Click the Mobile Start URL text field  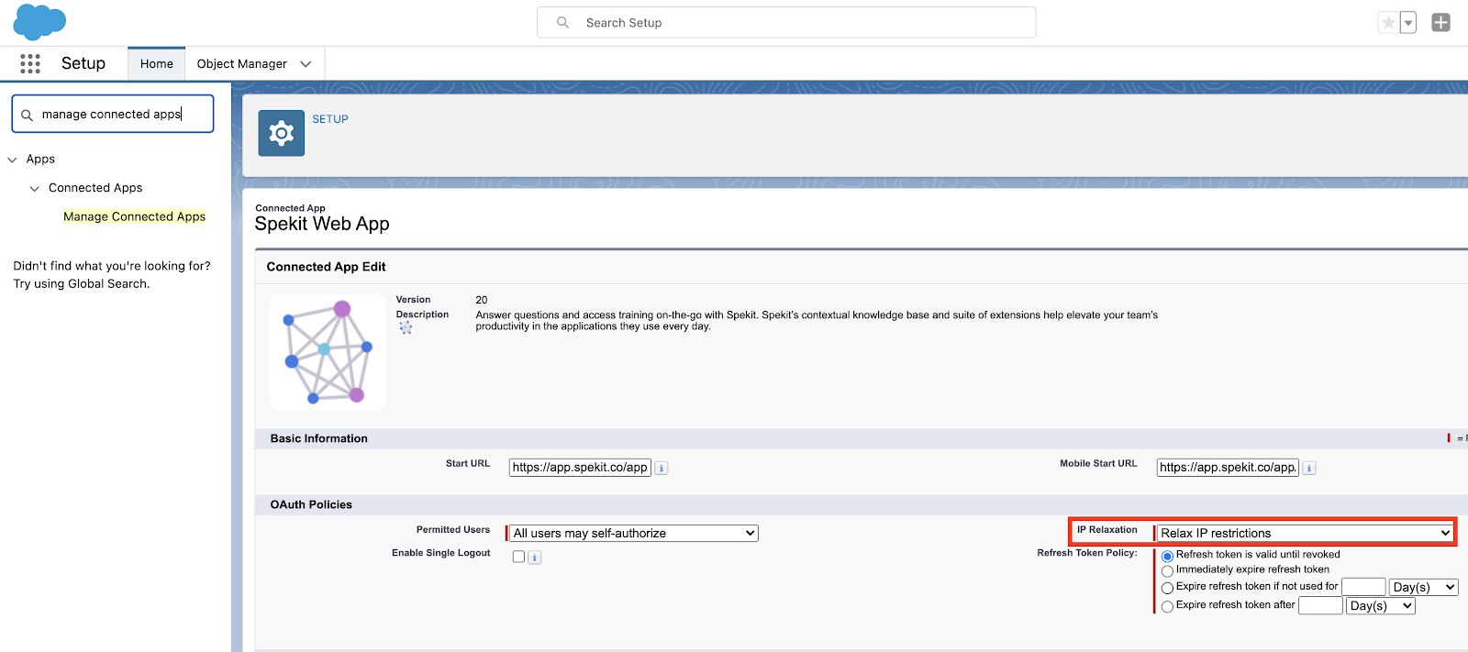coord(1228,468)
